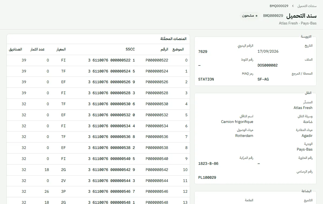Select pallet number P000000546
The image size is (323, 204).
point(157,192)
